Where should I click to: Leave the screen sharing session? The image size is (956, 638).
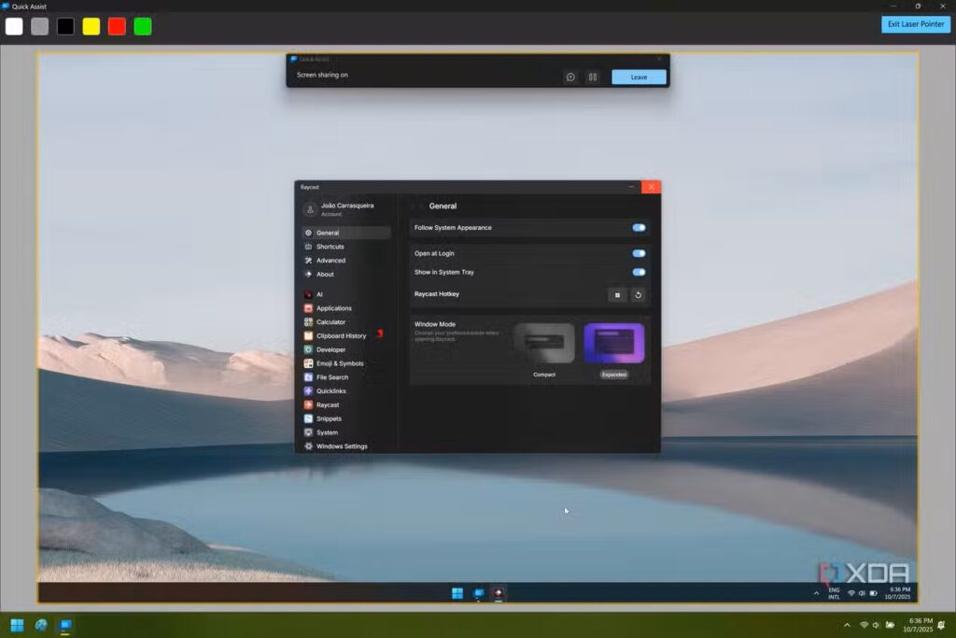tap(639, 77)
